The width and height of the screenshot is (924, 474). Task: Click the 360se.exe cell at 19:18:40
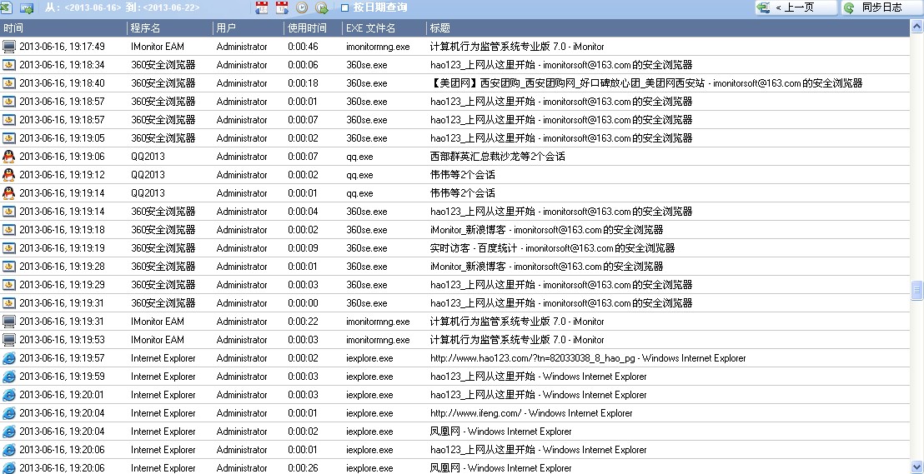point(367,83)
